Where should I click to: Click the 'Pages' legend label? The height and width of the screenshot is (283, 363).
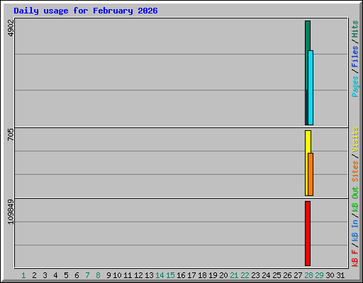(355, 86)
